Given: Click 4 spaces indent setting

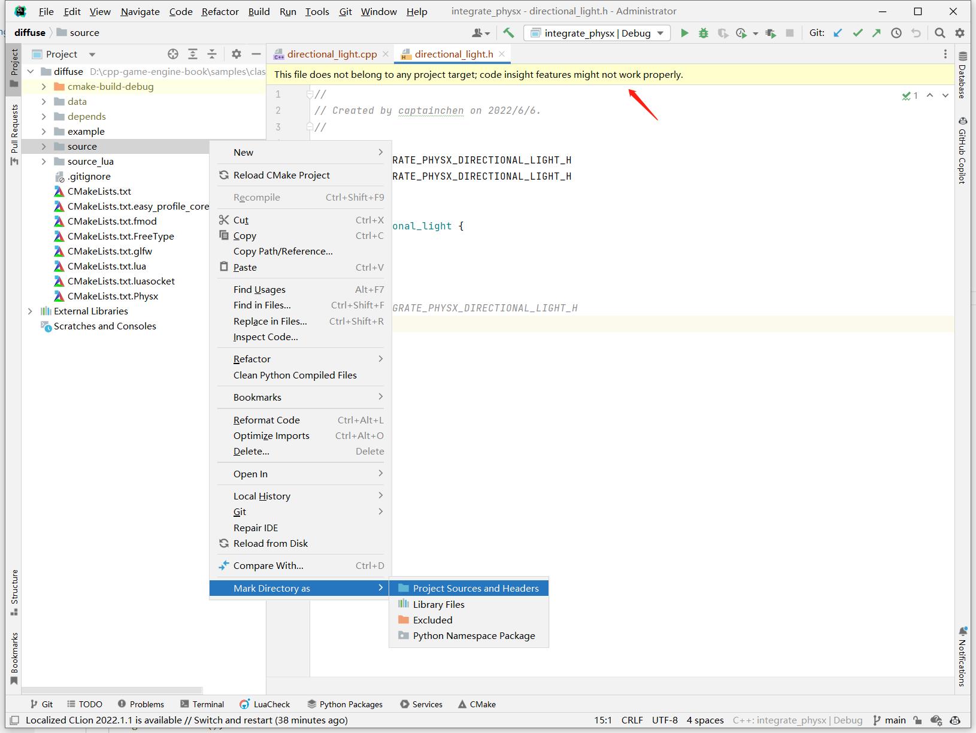Looking at the screenshot, I should (705, 720).
